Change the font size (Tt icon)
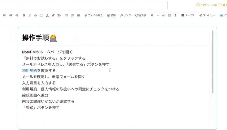227x130 pixels. tap(59, 15)
